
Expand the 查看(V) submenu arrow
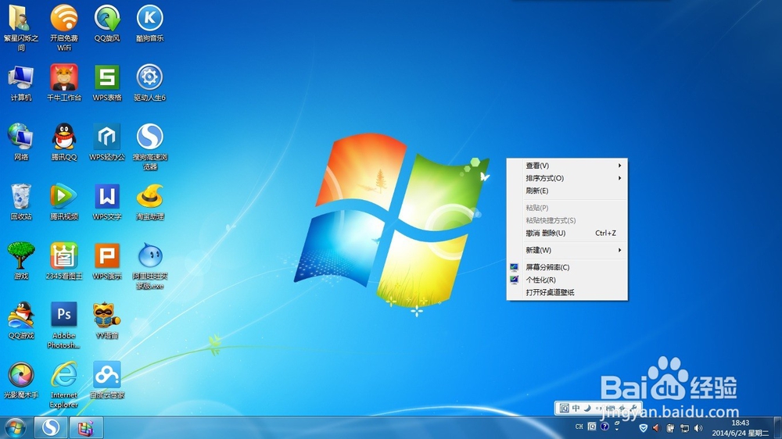point(619,166)
